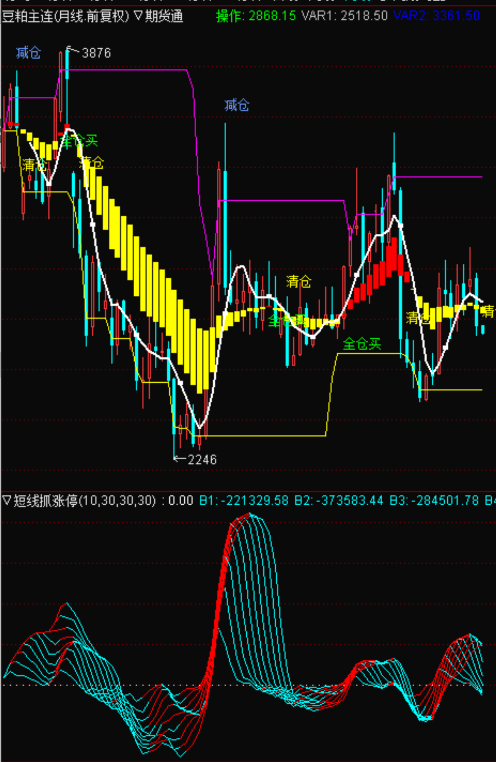Image resolution: width=496 pixels, height=762 pixels.
Task: Click the 3876 high price label
Action: pos(96,53)
